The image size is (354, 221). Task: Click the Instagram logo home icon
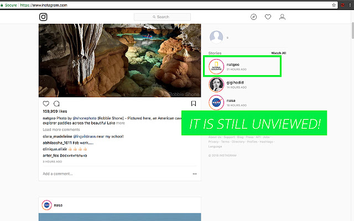tap(44, 17)
